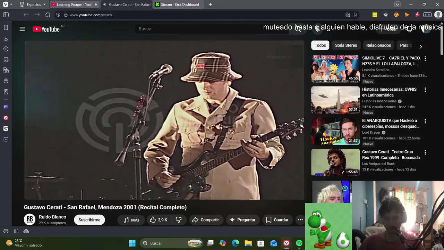This screenshot has height=250, width=444.
Task: Open the closed tabs list chevron
Action: (x=398, y=5)
